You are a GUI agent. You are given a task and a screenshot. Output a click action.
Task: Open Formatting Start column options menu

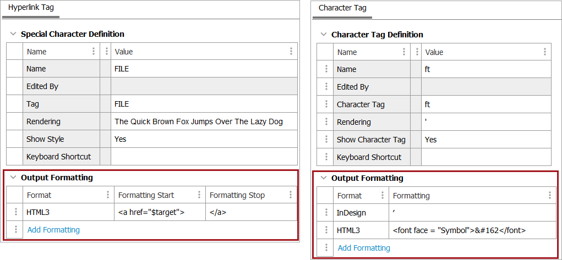[x=199, y=195]
